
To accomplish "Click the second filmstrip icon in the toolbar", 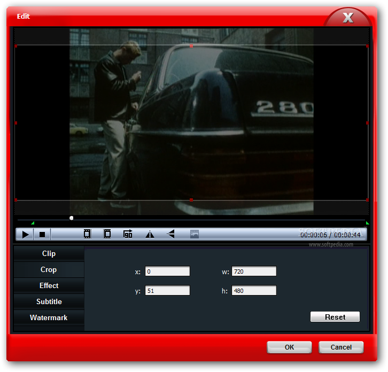I will (x=107, y=234).
